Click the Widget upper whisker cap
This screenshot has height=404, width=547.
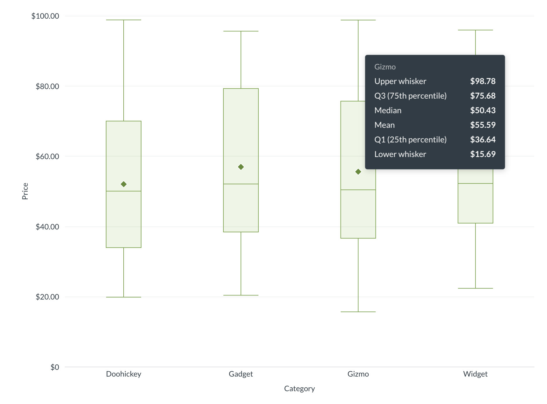point(475,30)
